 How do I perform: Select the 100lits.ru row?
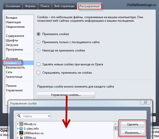tap(65, 137)
